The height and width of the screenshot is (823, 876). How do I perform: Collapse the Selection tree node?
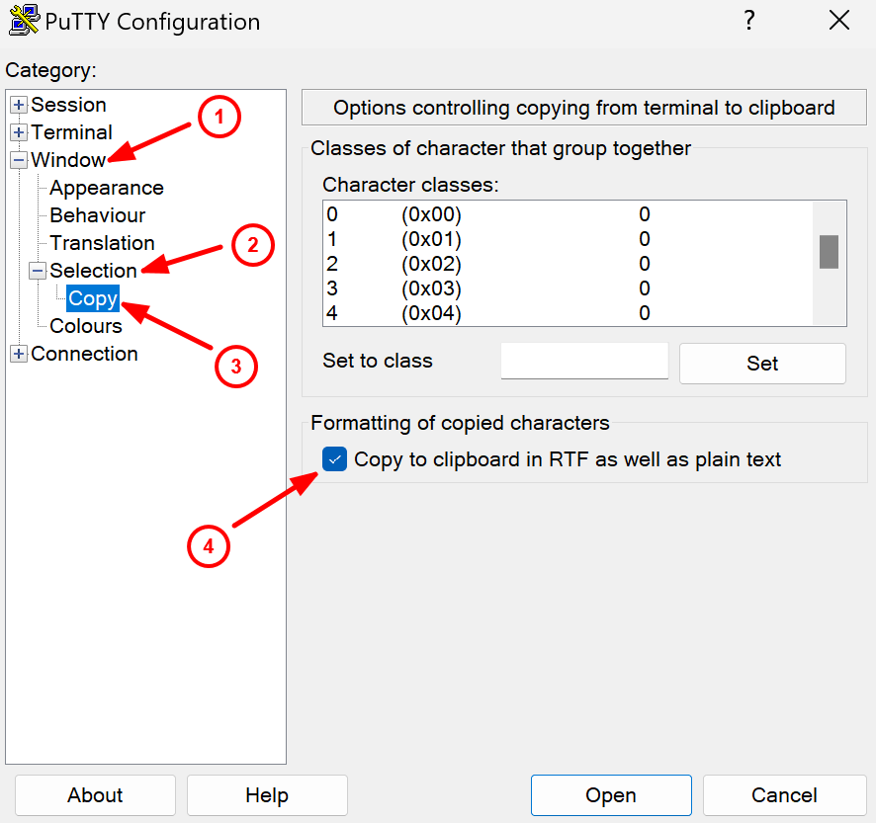tap(38, 270)
